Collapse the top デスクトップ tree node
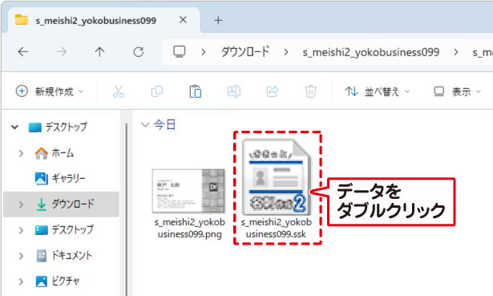 (14, 127)
